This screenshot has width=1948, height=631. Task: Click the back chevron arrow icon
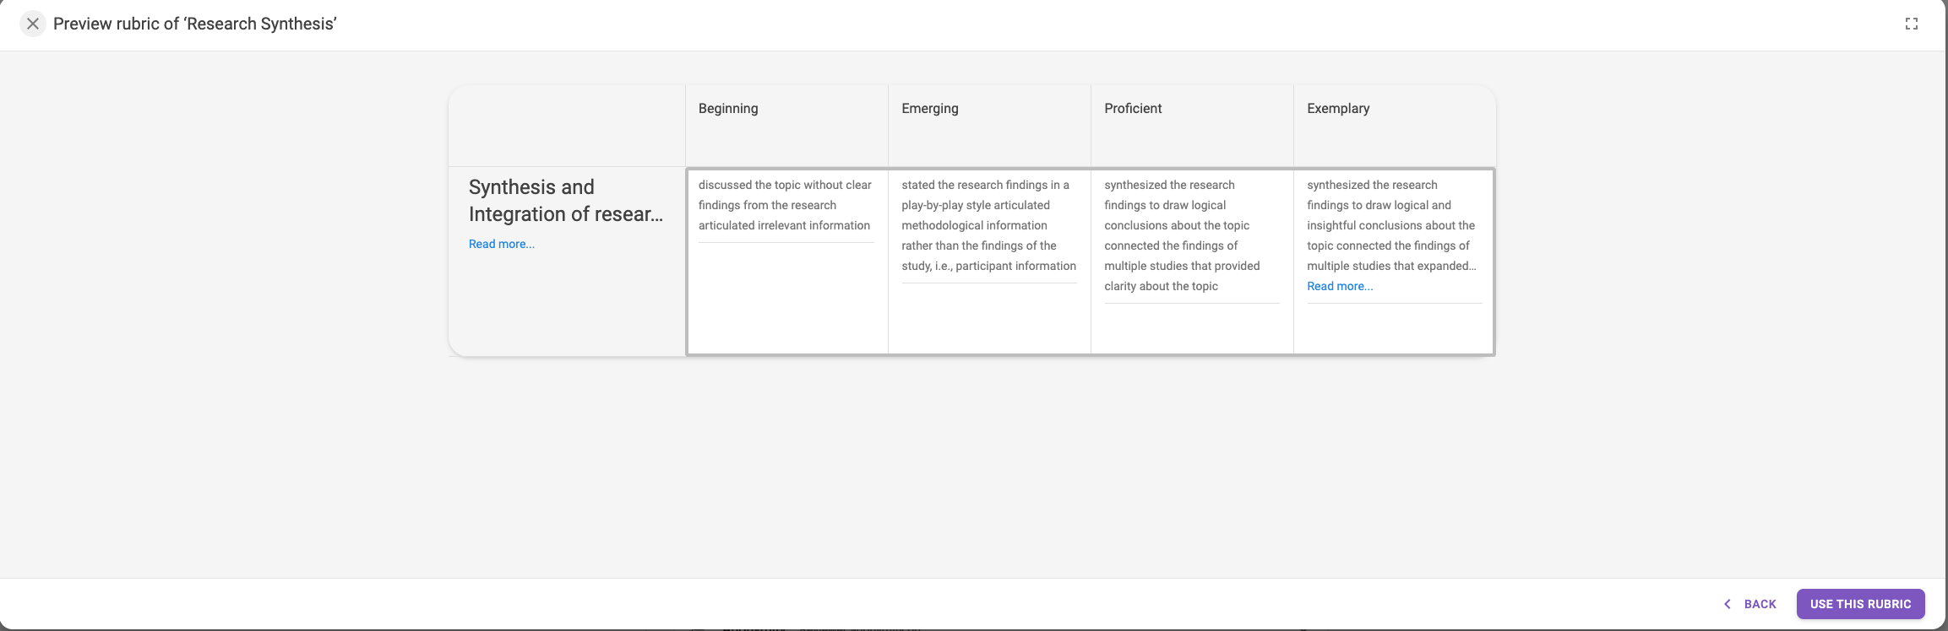pyautogui.click(x=1728, y=604)
